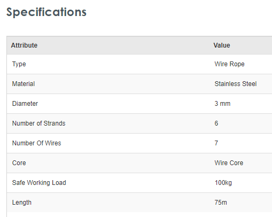The width and height of the screenshot is (272, 217).
Task: Click the Number Of Wires label
Action: pos(36,143)
